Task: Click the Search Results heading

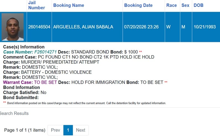Action: tap(14, 114)
